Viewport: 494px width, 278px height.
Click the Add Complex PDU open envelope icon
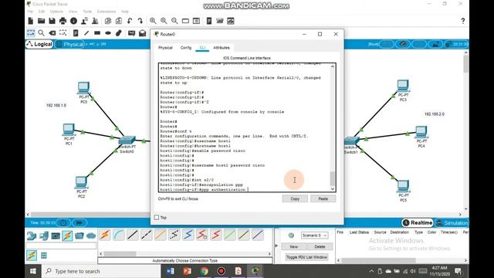142,32
